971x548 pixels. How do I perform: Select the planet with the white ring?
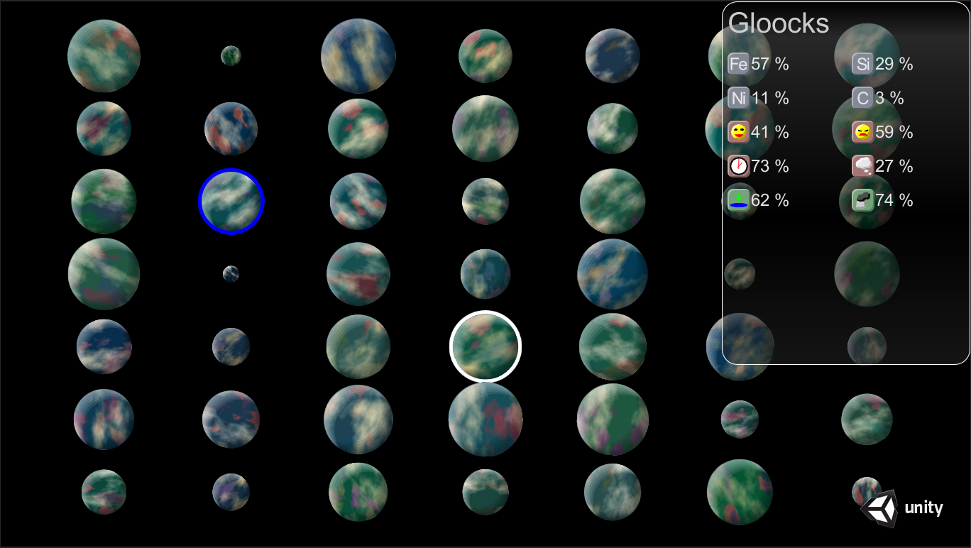tap(485, 346)
